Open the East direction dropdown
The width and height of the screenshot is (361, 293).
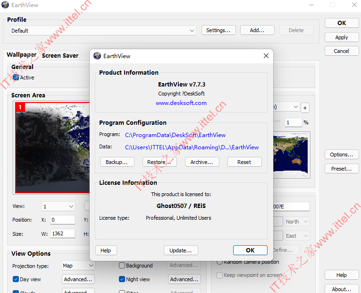coord(297,236)
